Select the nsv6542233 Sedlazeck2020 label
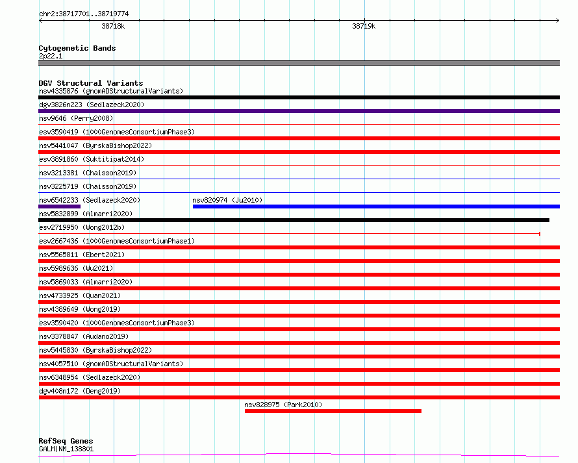 (90, 200)
